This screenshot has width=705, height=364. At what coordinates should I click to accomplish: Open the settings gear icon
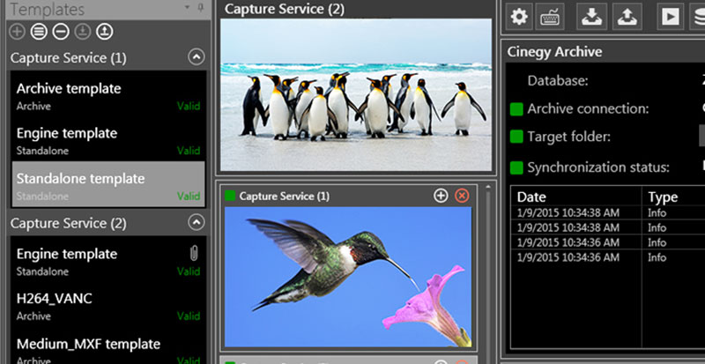[519, 17]
